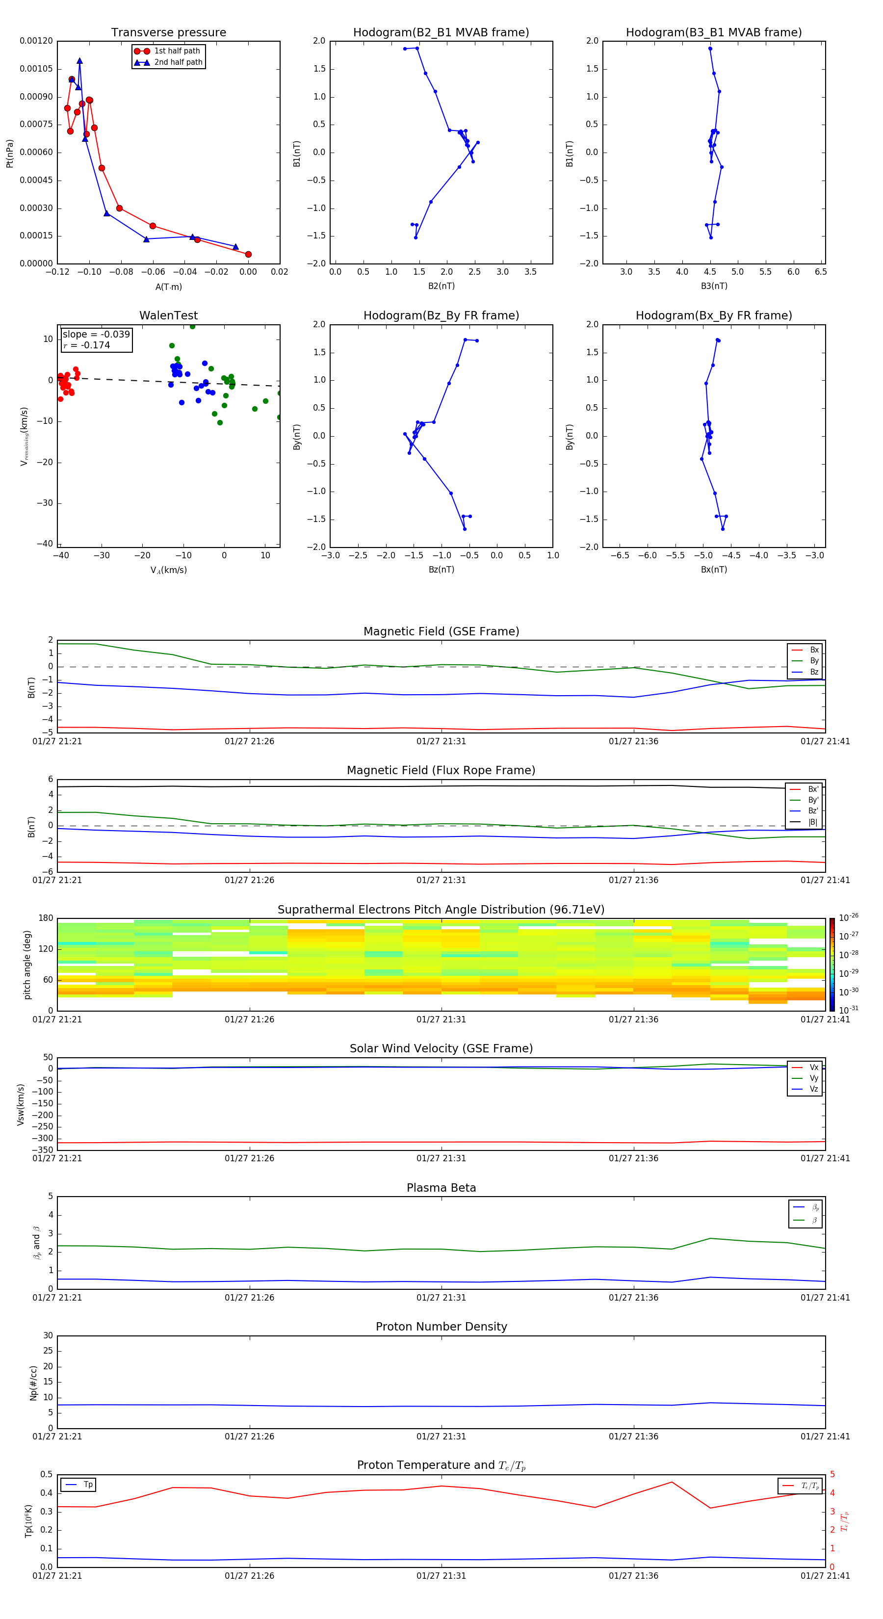The height and width of the screenshot is (1619, 883).
Task: Click 'slope = -0.039' annotation
Action: pos(96,335)
